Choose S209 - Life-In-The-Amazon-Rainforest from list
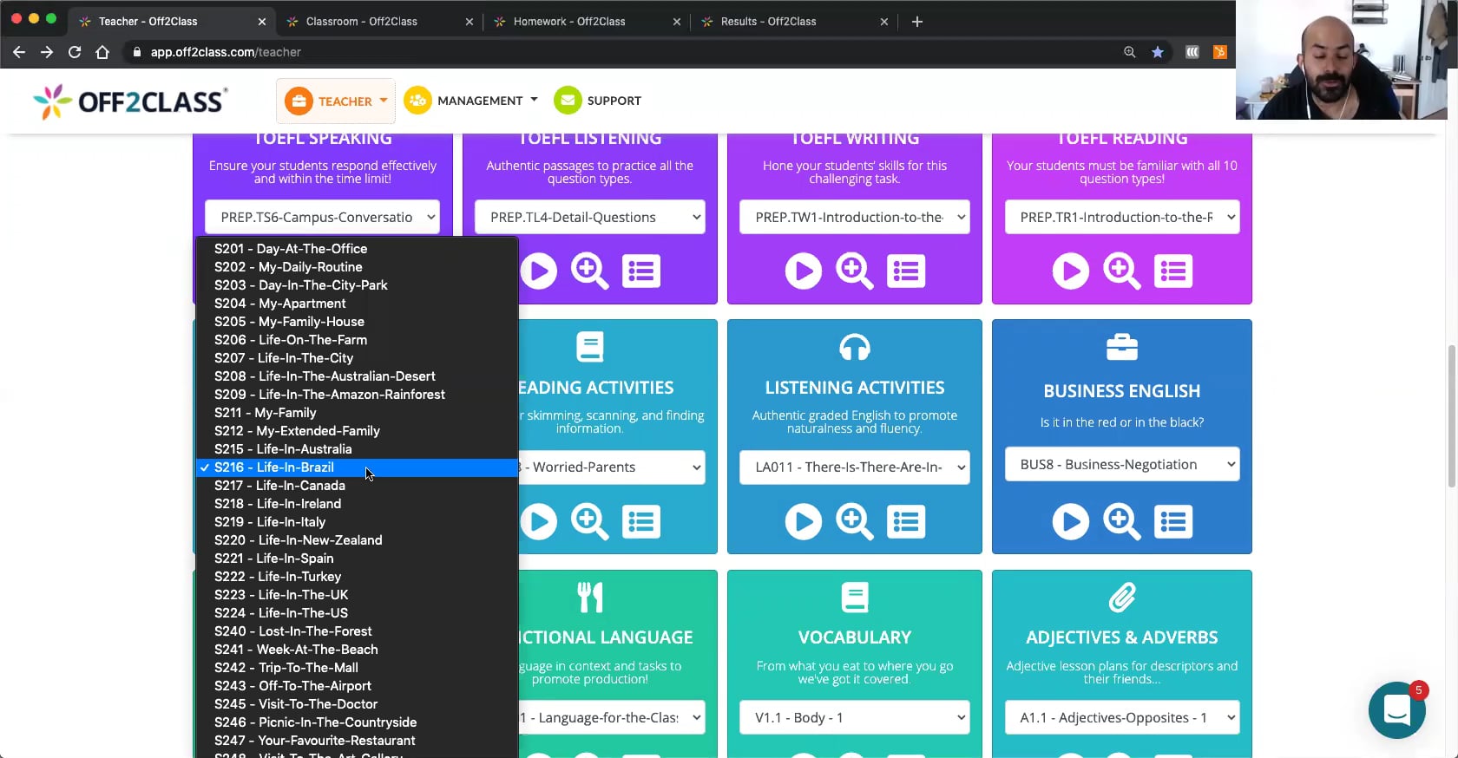 click(330, 395)
